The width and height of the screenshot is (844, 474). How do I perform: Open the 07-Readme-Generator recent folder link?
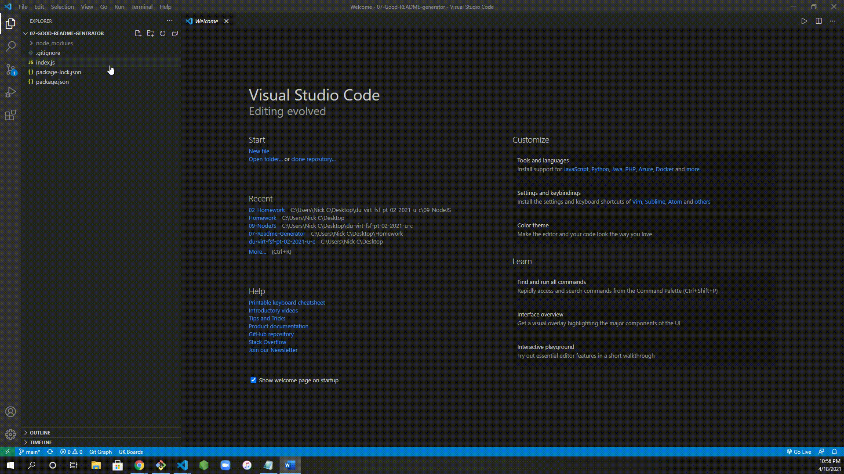276,234
